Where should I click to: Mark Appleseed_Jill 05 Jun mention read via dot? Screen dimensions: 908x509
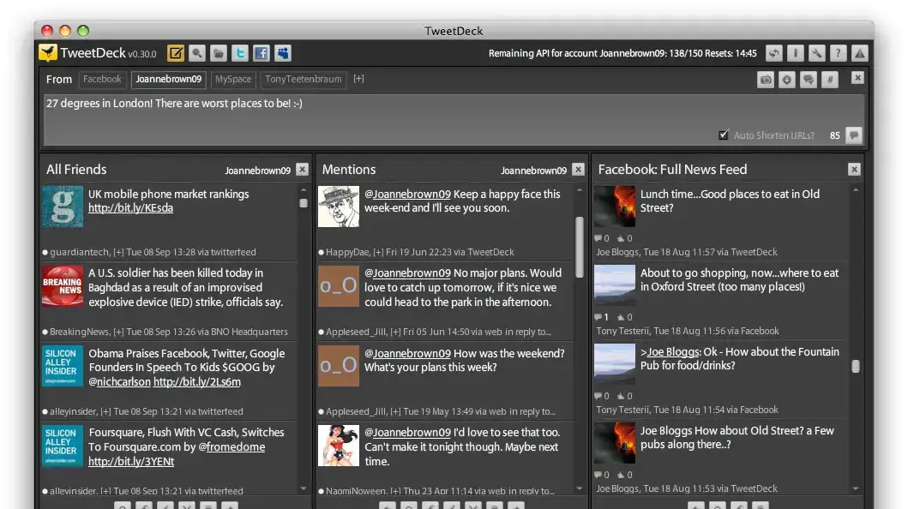point(321,332)
